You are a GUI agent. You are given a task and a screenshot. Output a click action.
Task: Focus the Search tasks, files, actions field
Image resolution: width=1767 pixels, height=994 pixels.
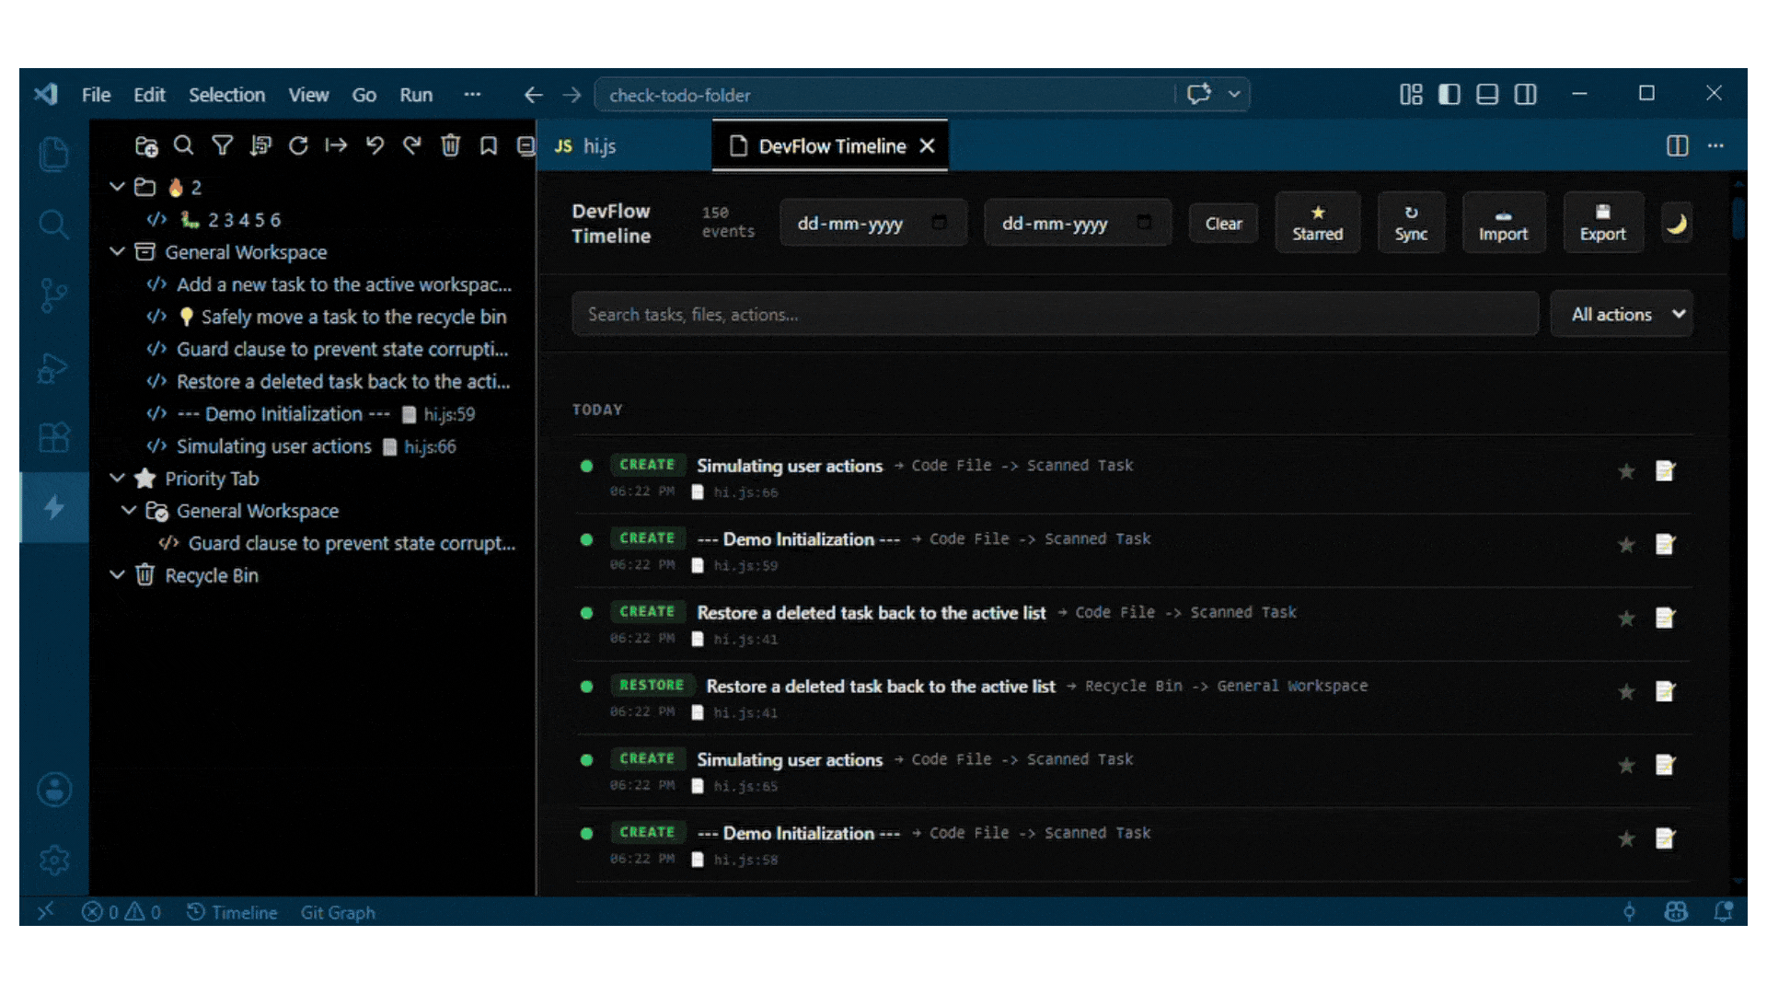(1055, 315)
